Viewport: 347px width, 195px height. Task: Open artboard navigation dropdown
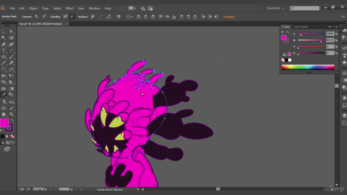pyautogui.click(x=71, y=190)
